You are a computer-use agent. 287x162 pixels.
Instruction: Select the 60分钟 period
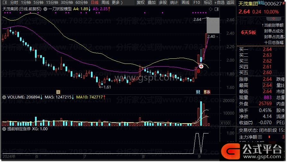coord(81,3)
